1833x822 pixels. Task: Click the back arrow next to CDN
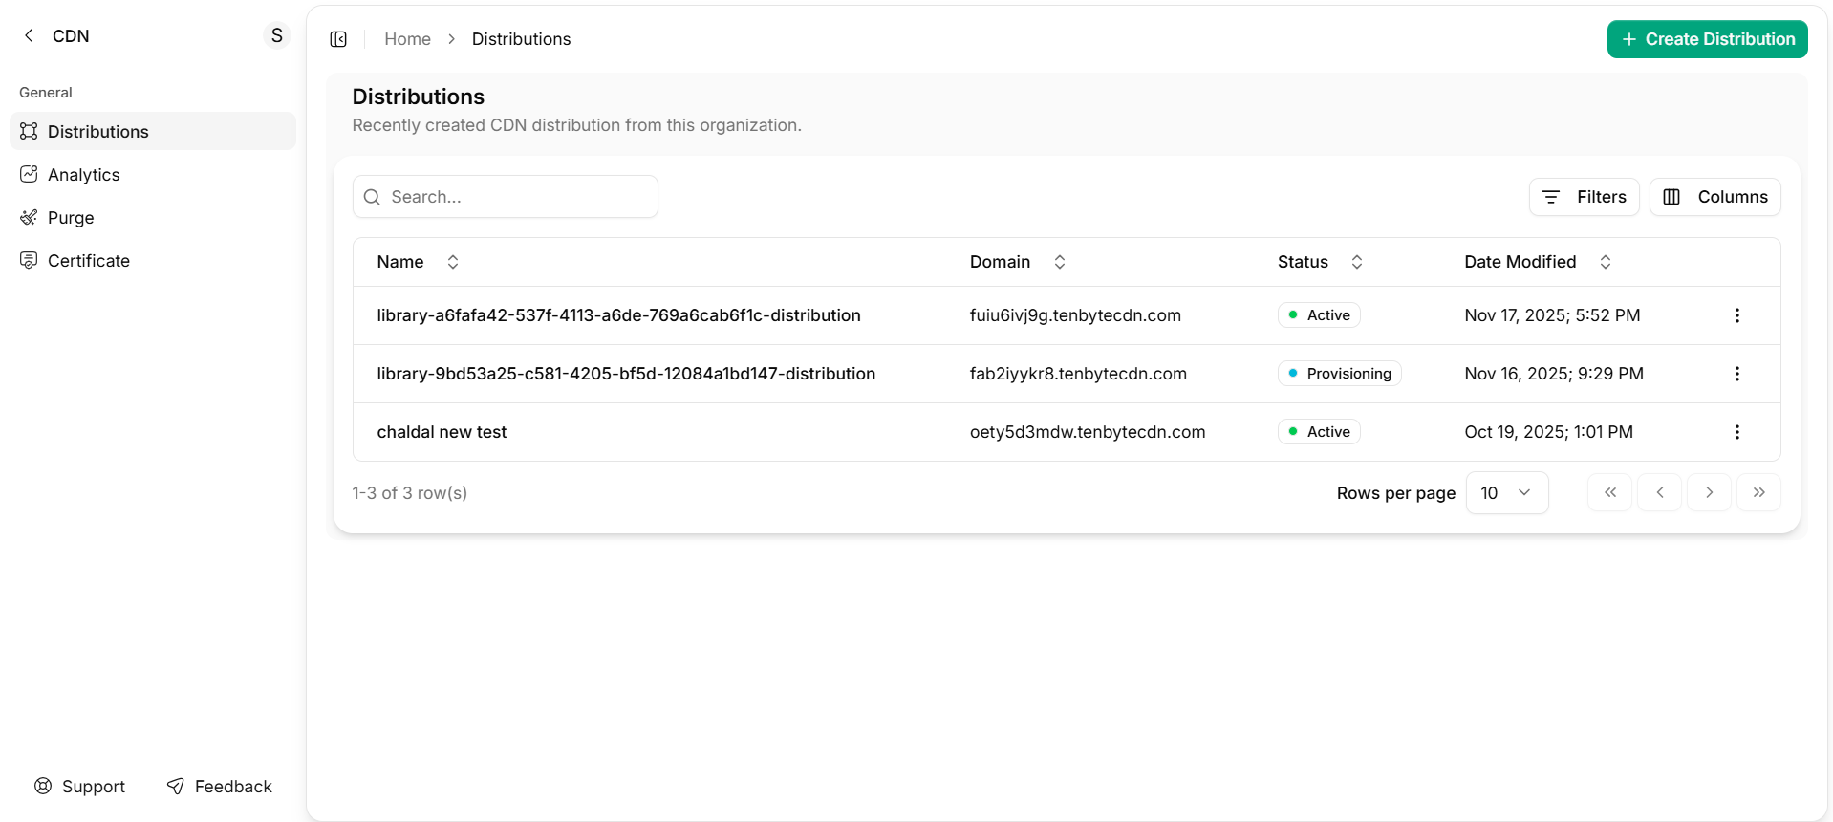29,35
